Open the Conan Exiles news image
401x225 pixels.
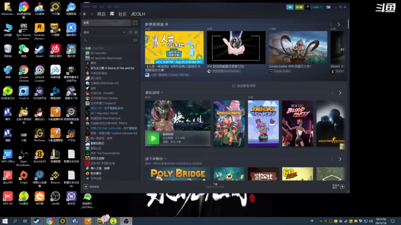tap(298, 47)
